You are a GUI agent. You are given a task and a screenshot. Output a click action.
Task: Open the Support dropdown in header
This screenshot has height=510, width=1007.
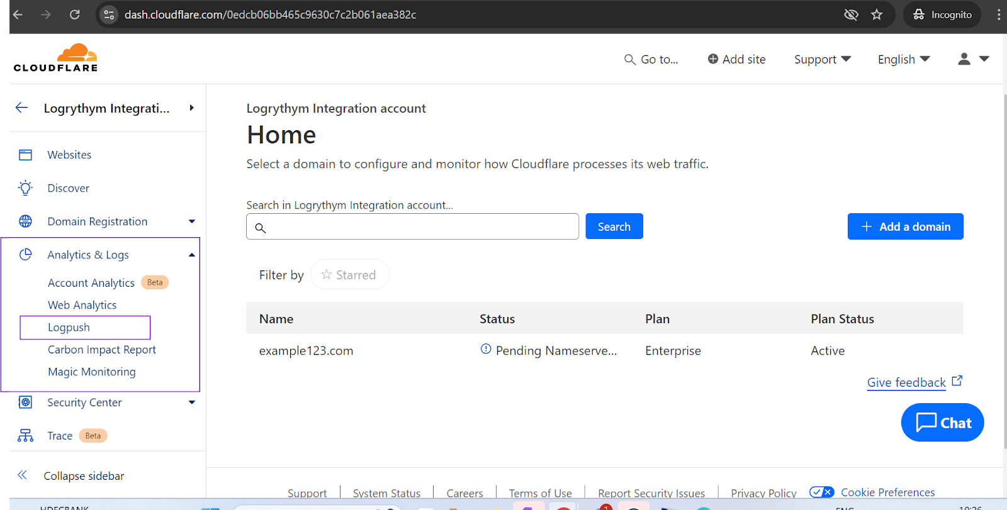click(822, 59)
